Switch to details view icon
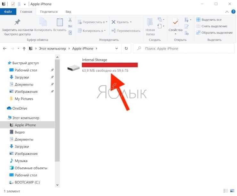 [226, 191]
